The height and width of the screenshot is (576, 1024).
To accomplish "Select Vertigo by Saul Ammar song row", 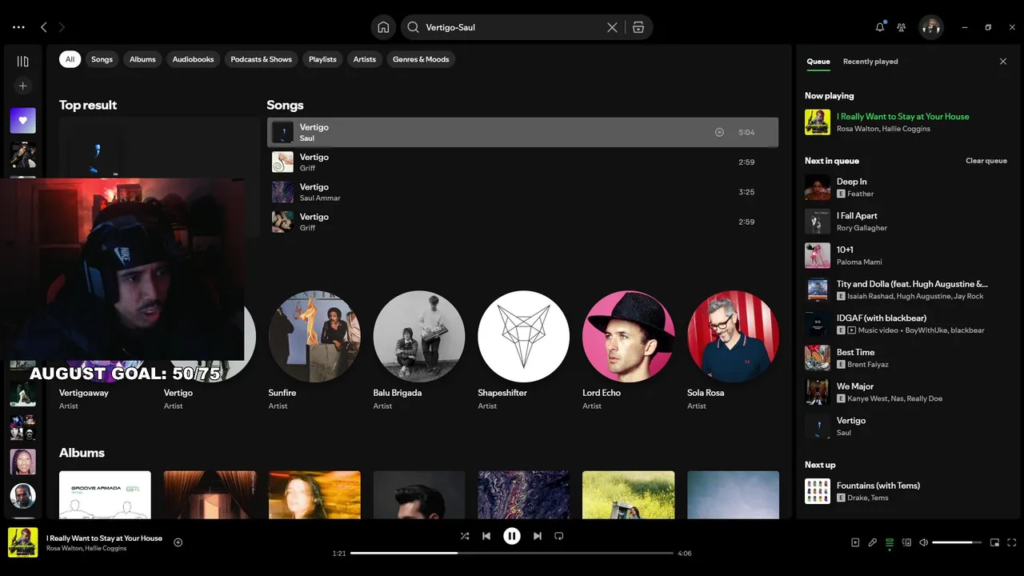I will click(522, 192).
